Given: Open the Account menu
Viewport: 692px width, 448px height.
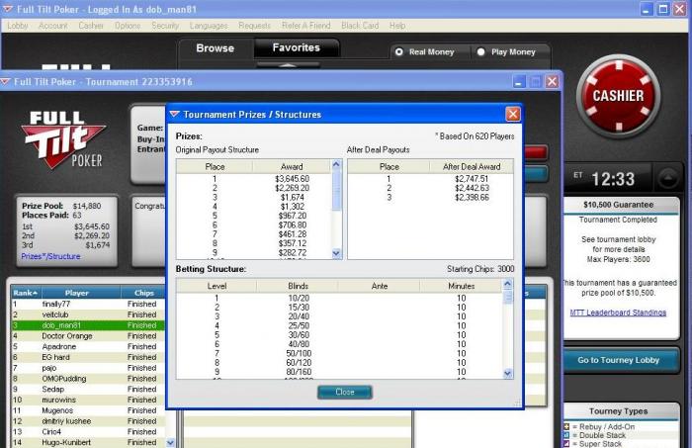Looking at the screenshot, I should [53, 26].
